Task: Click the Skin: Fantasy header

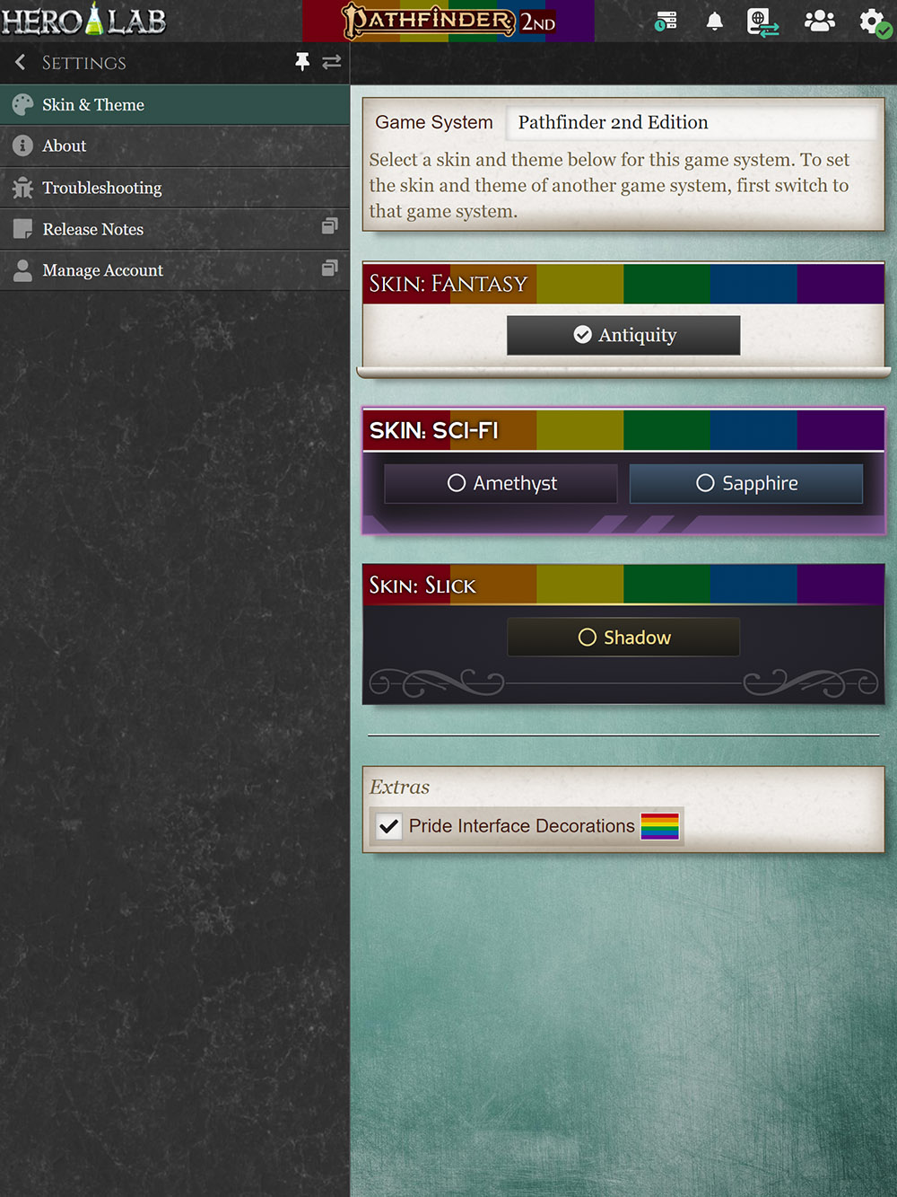Action: click(x=623, y=284)
